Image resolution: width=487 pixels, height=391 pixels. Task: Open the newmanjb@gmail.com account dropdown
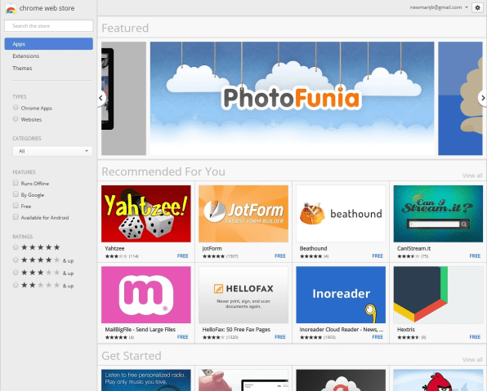coord(439,7)
